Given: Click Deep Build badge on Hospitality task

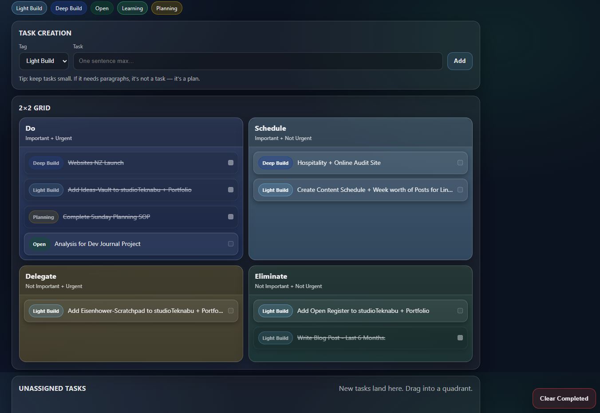Looking at the screenshot, I should click(x=275, y=163).
